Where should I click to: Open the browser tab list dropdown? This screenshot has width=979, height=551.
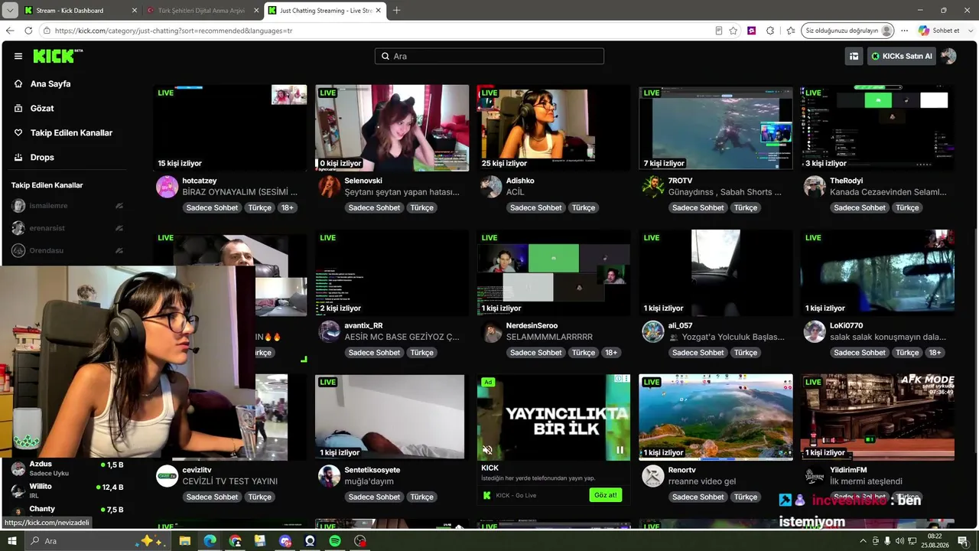point(10,11)
